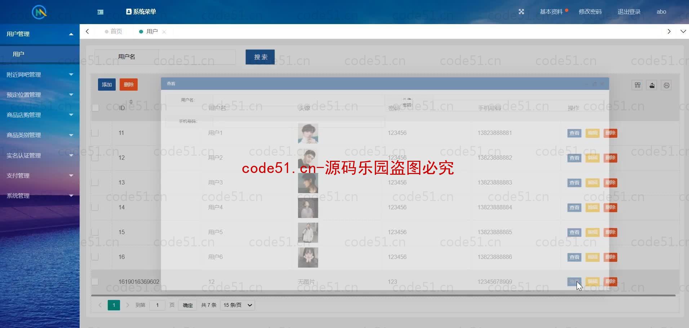
Task: Click 删除 in row 1619016369602
Action: [610, 282]
